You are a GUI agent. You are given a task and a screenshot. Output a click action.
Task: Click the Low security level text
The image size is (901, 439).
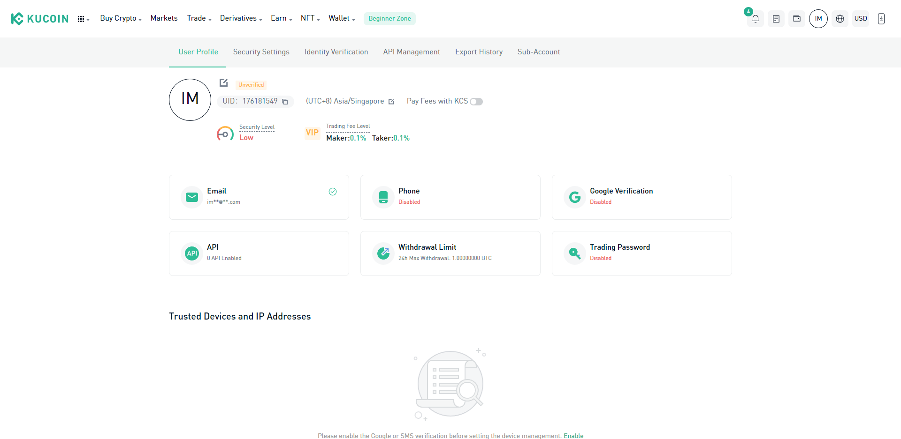point(246,138)
